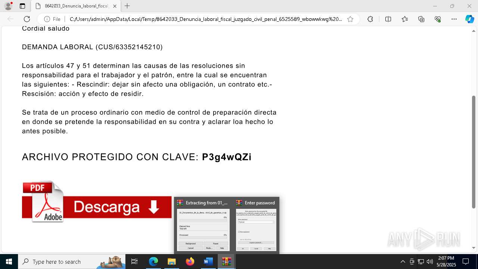The height and width of the screenshot is (269, 478).
Task: Click the red Descarga download banner
Action: click(97, 207)
